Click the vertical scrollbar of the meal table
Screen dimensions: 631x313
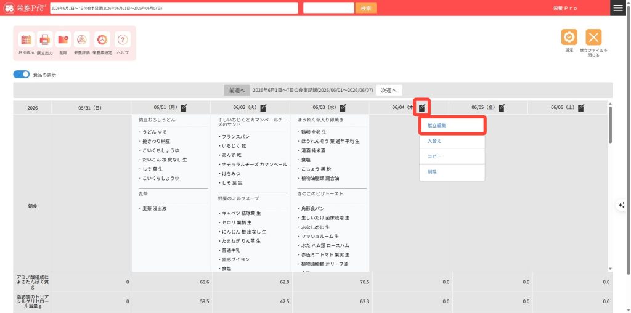pos(610,124)
